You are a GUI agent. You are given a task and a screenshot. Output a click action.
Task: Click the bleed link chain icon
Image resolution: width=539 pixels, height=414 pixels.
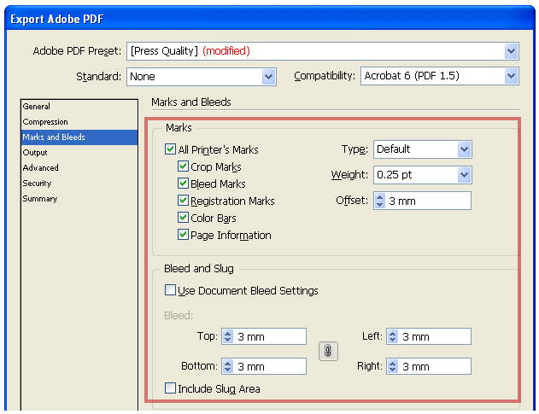click(x=329, y=351)
